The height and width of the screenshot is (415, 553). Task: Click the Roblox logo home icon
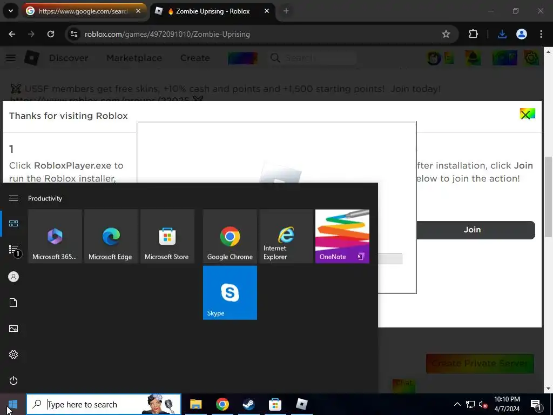[x=31, y=57]
